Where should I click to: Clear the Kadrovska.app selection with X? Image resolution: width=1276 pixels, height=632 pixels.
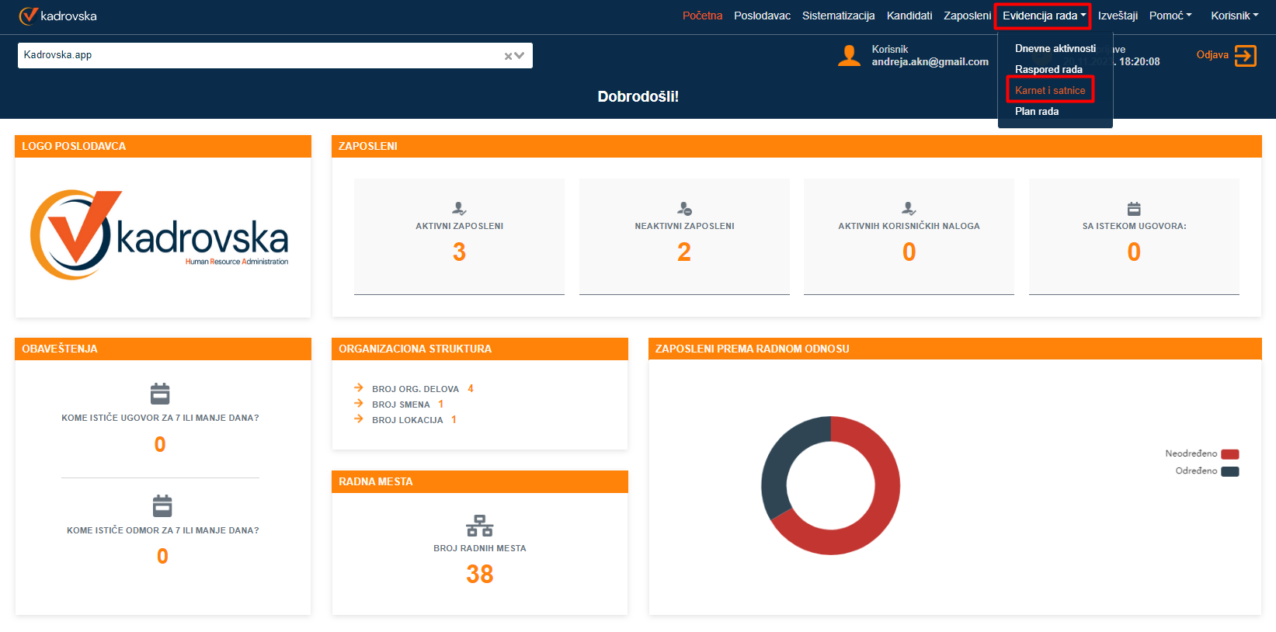click(508, 56)
